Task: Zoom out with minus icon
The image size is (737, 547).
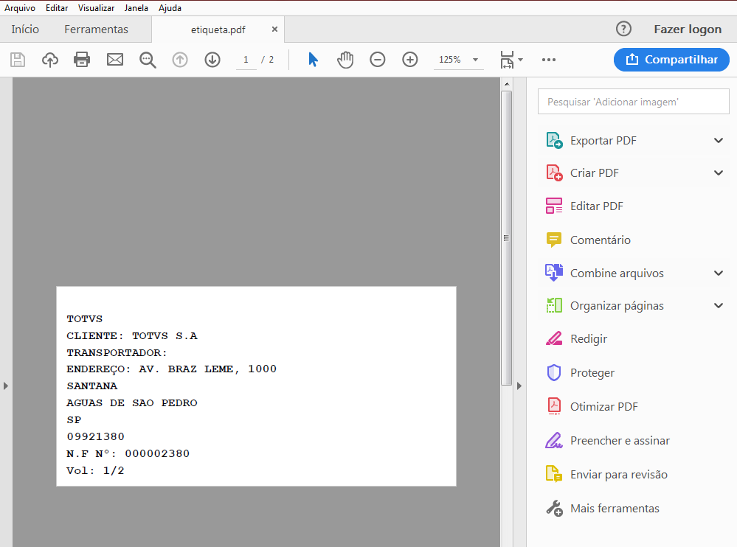Action: [378, 60]
